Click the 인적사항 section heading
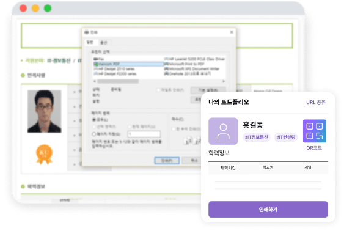The image size is (344, 231). coord(36,75)
